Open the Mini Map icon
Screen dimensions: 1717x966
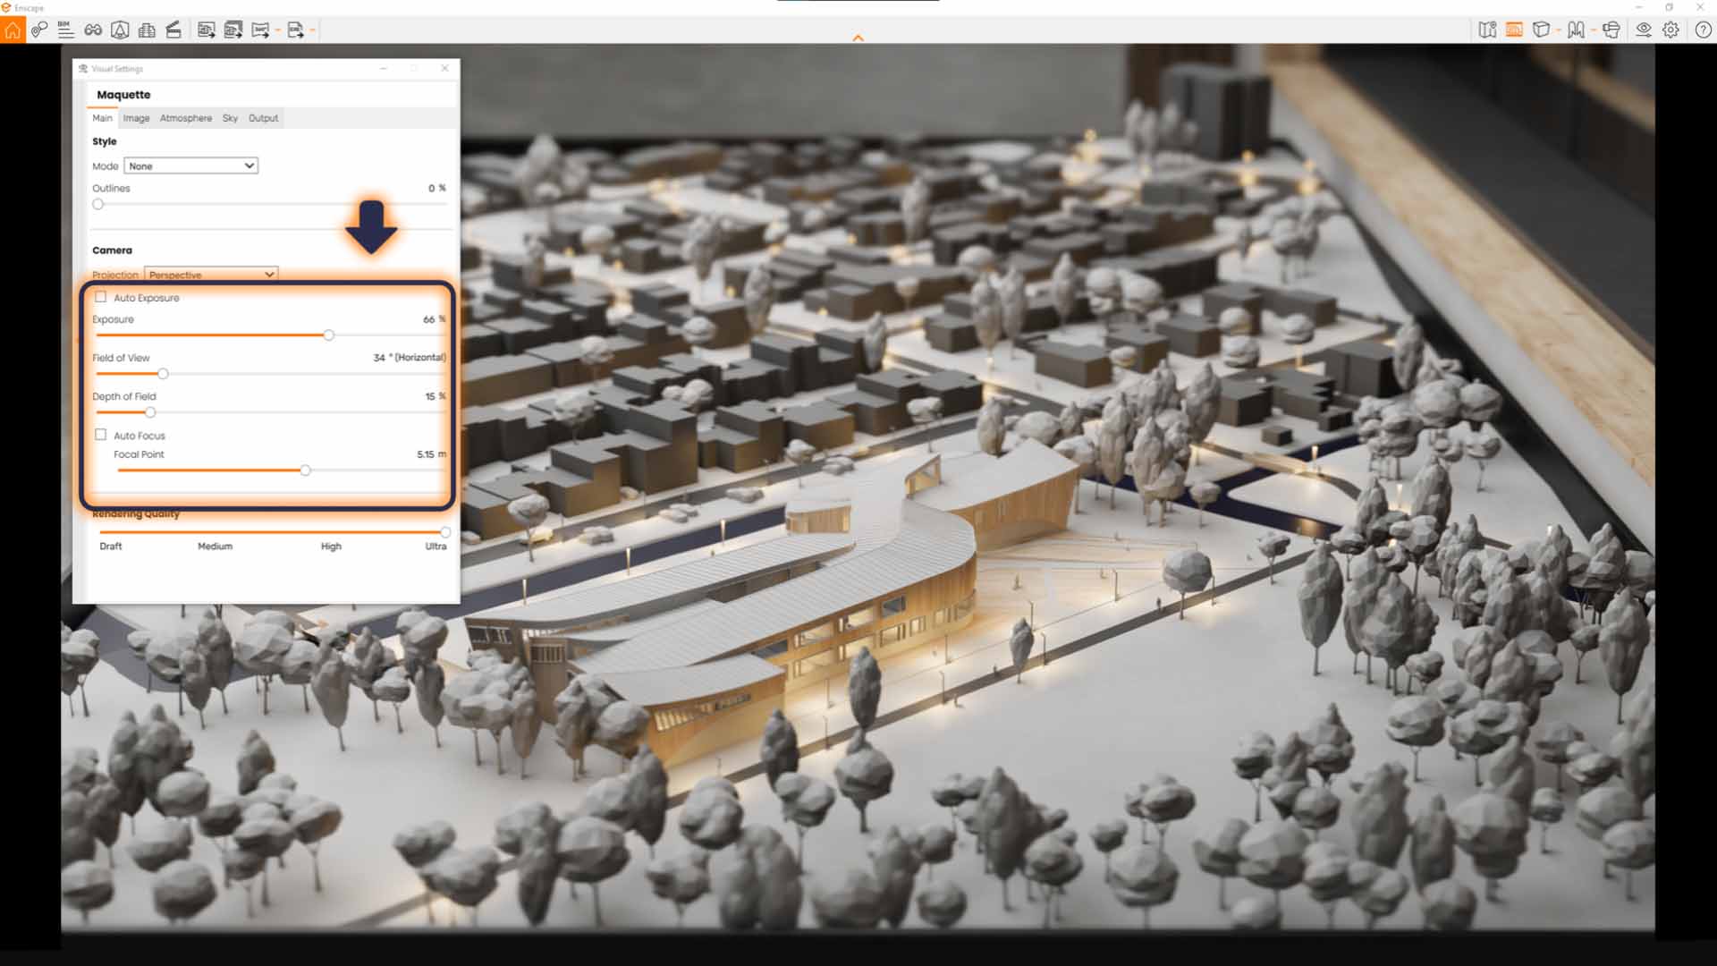pyautogui.click(x=1487, y=30)
